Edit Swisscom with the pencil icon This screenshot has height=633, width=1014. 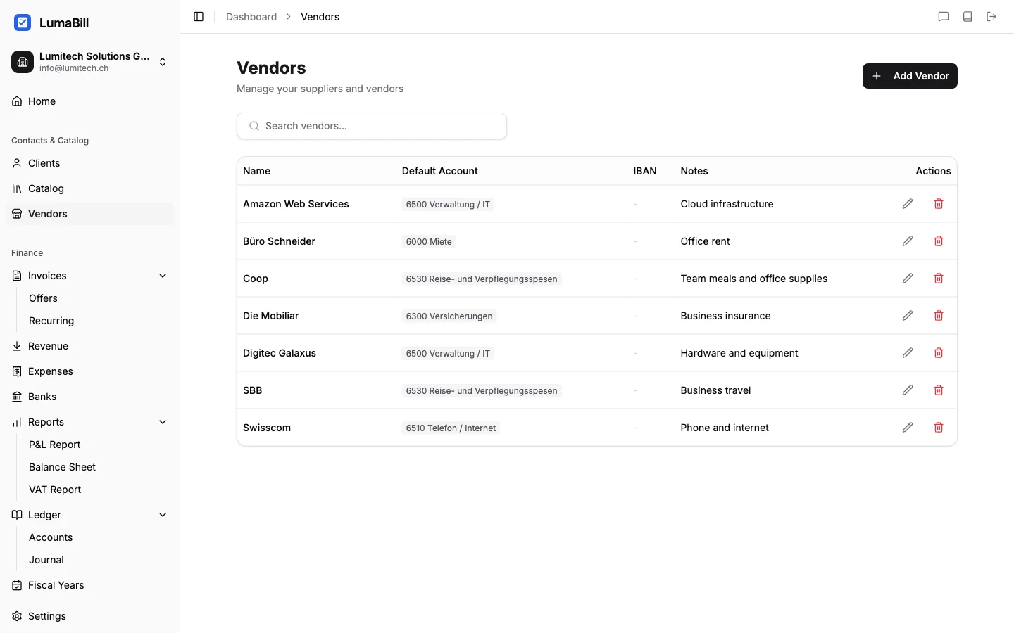tap(907, 427)
